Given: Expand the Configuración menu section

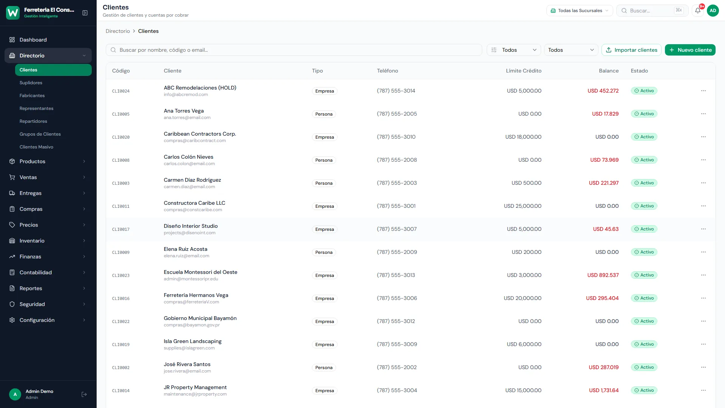Looking at the screenshot, I should [48, 320].
